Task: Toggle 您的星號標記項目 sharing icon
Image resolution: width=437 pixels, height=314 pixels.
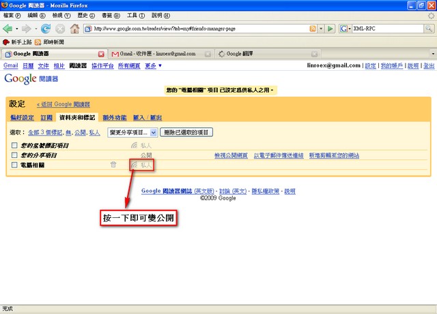Action: point(135,145)
